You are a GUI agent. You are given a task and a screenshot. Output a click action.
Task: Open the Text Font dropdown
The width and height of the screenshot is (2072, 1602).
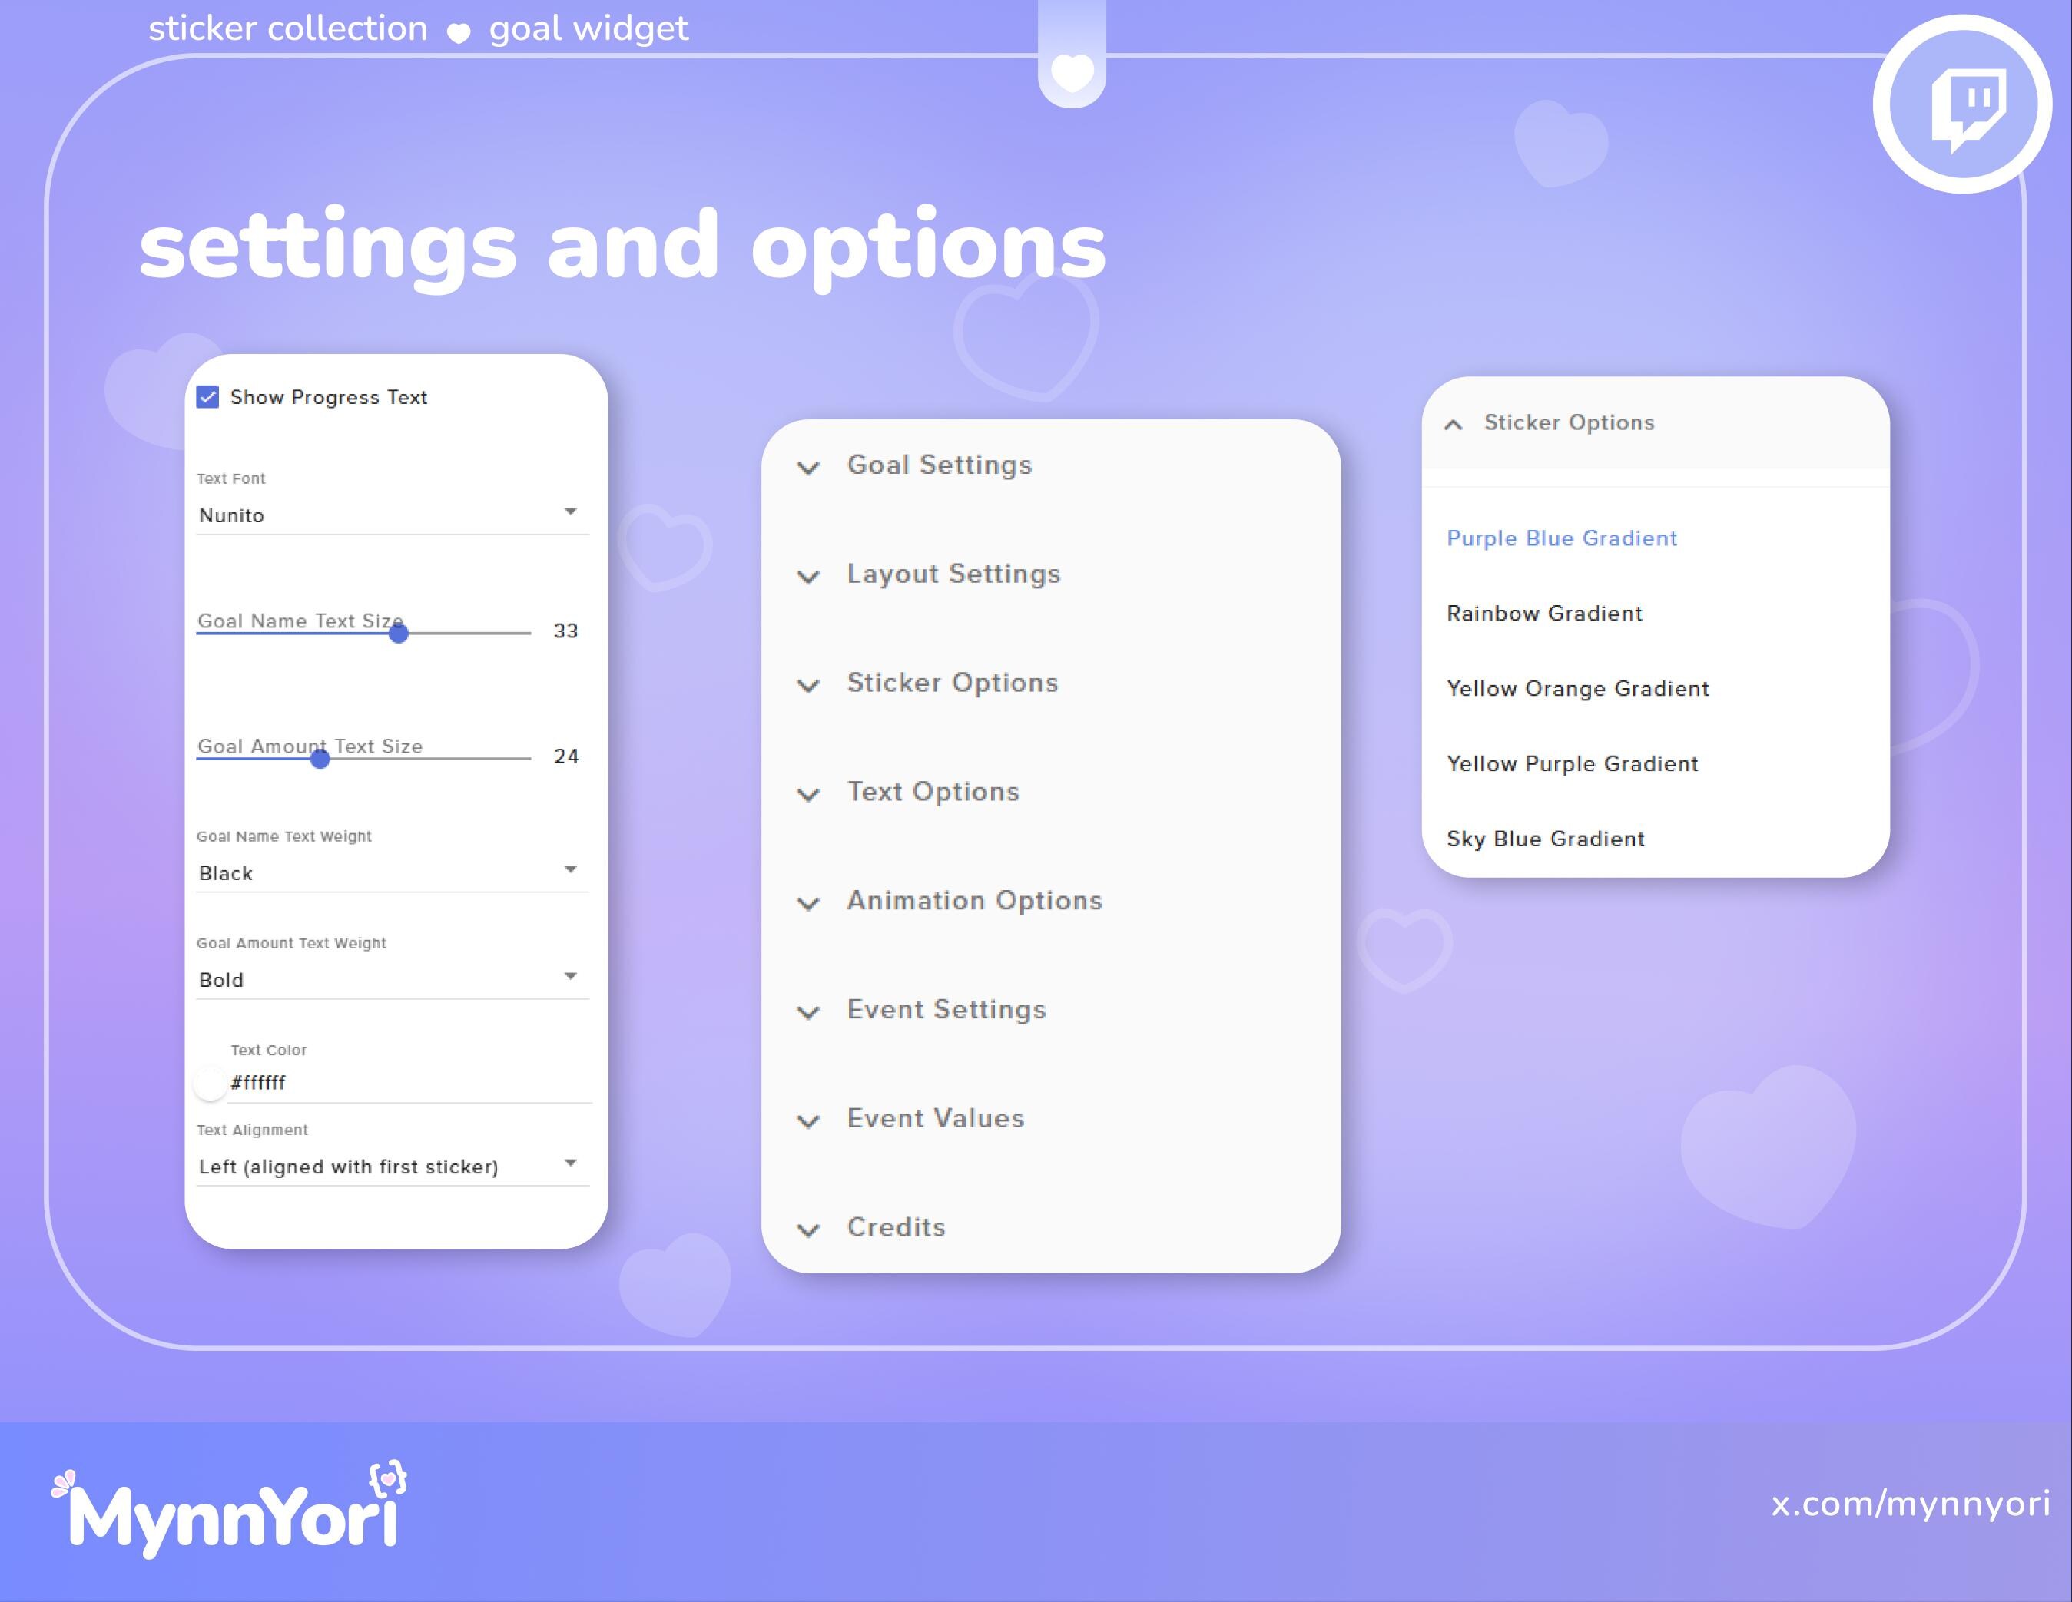pos(392,514)
